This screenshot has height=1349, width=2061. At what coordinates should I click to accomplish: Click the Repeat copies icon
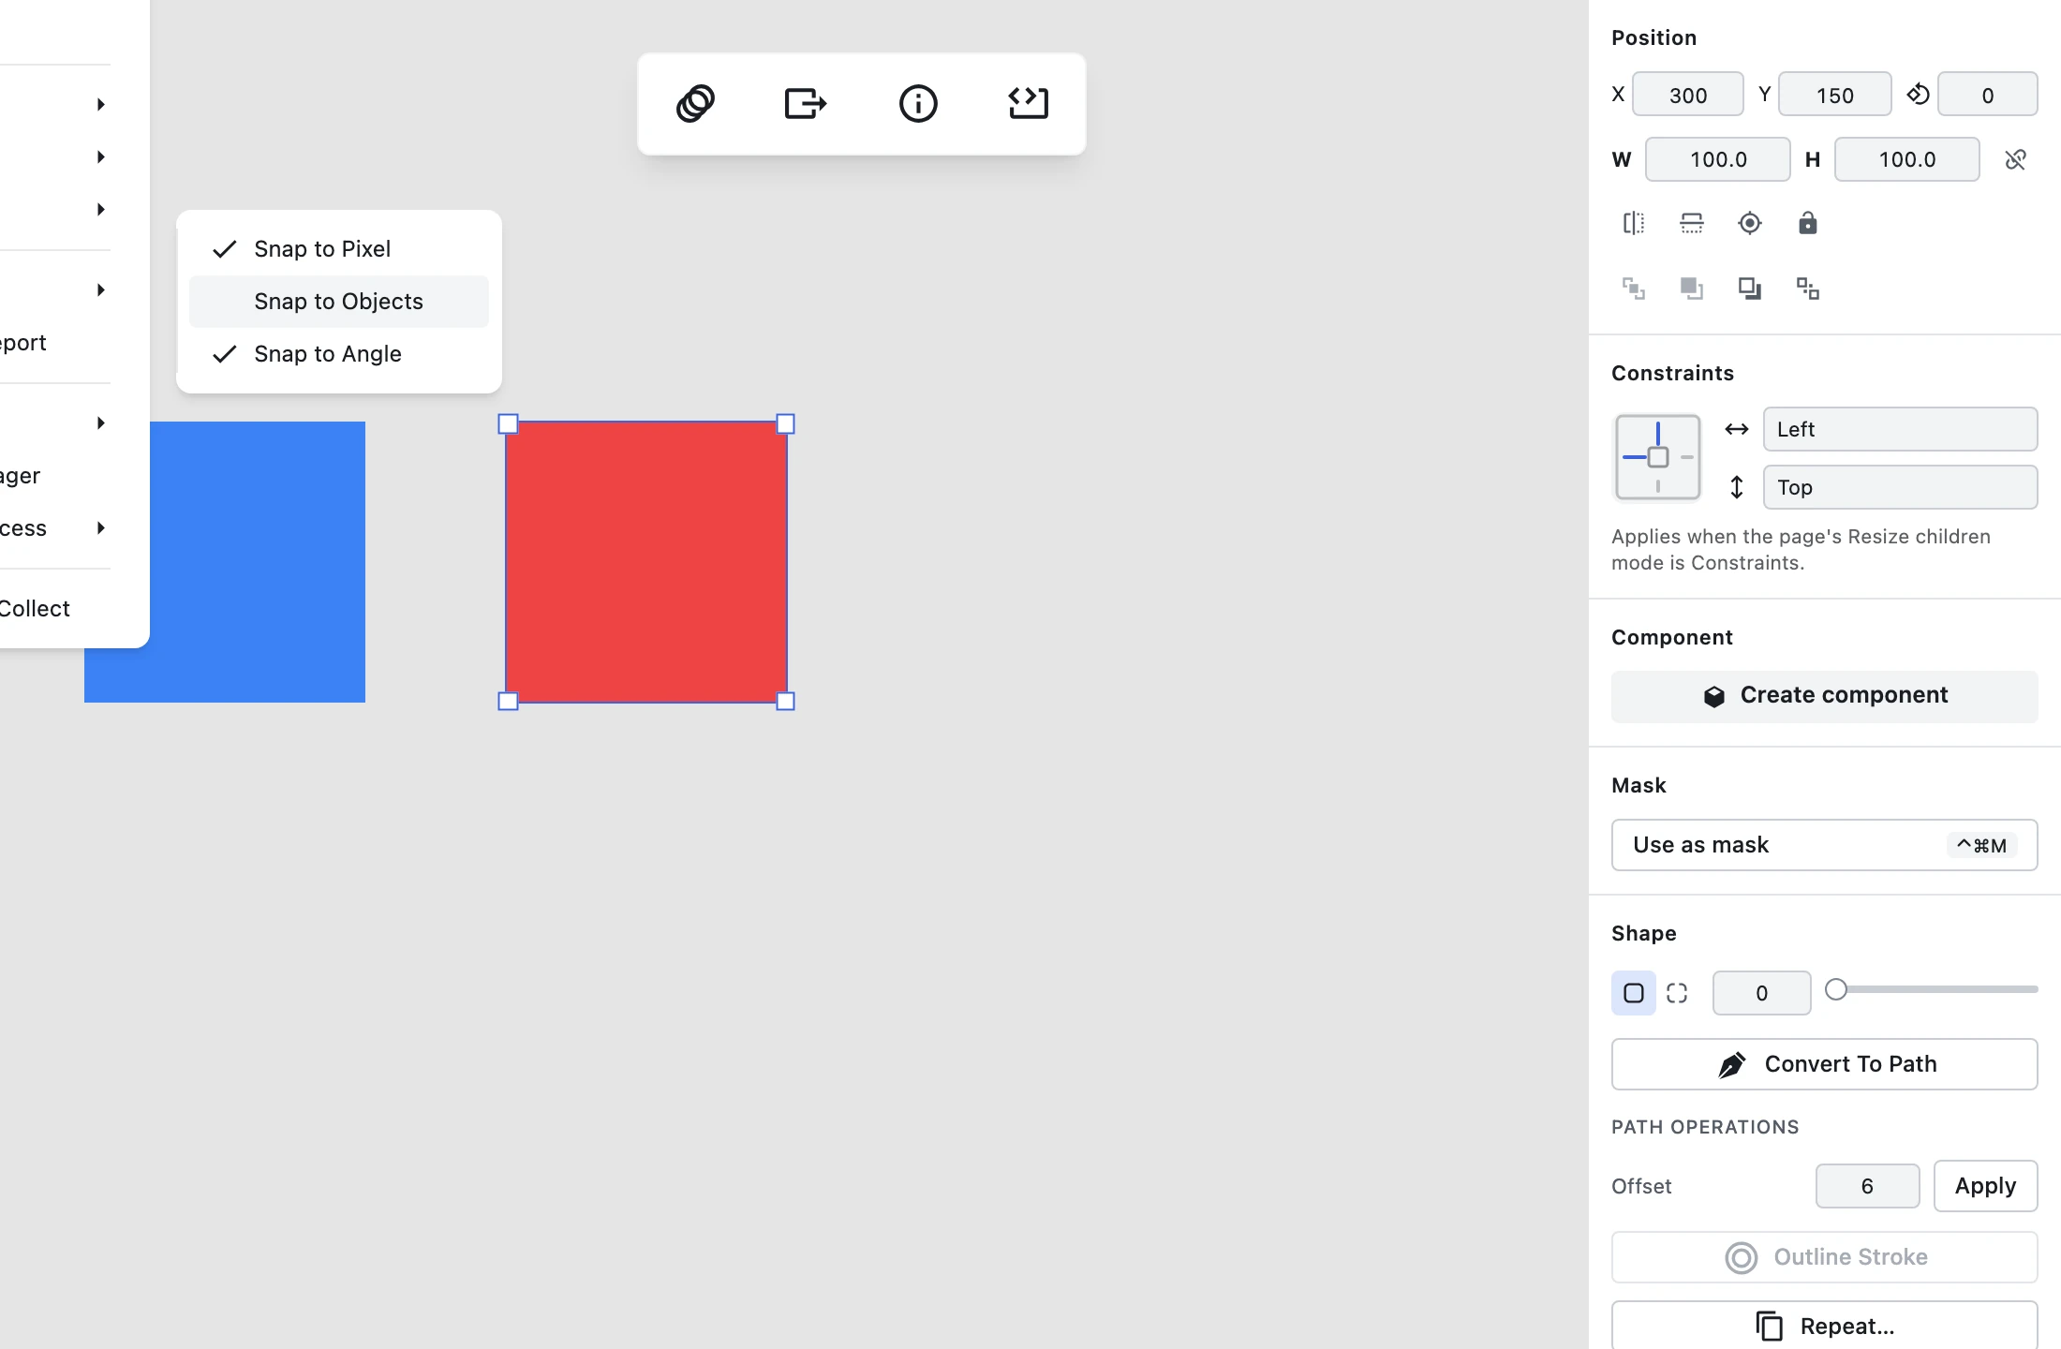[1769, 1327]
